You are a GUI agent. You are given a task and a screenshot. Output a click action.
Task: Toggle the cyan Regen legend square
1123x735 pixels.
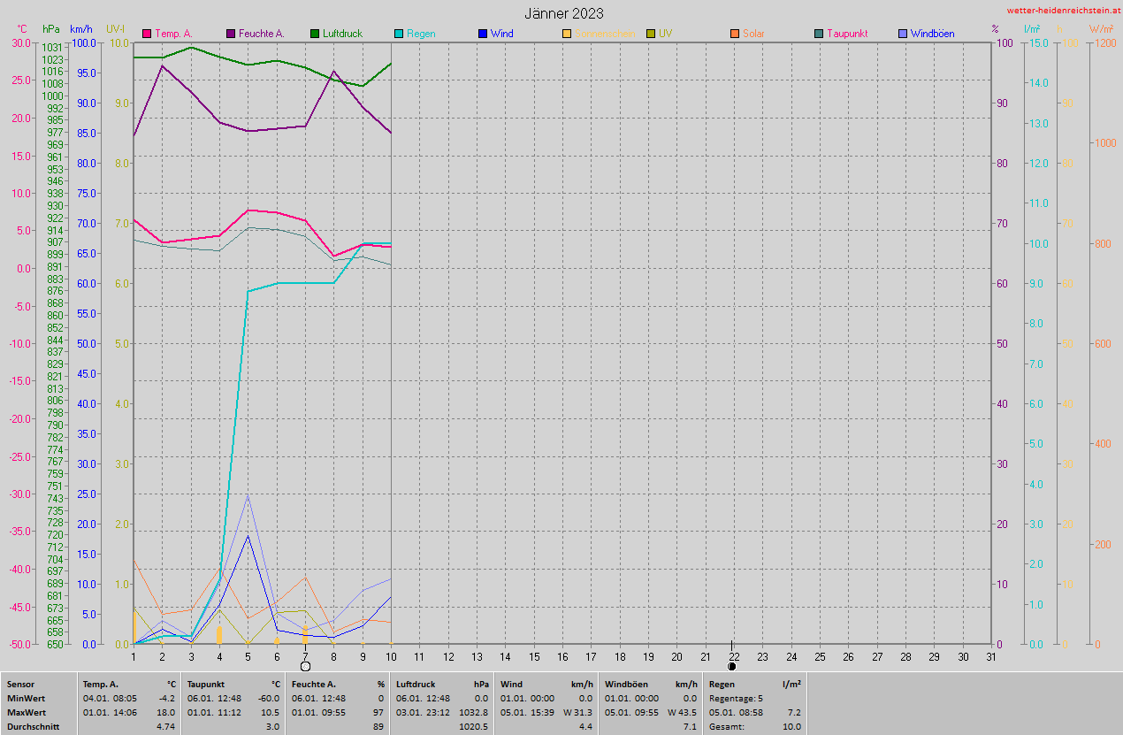399,34
